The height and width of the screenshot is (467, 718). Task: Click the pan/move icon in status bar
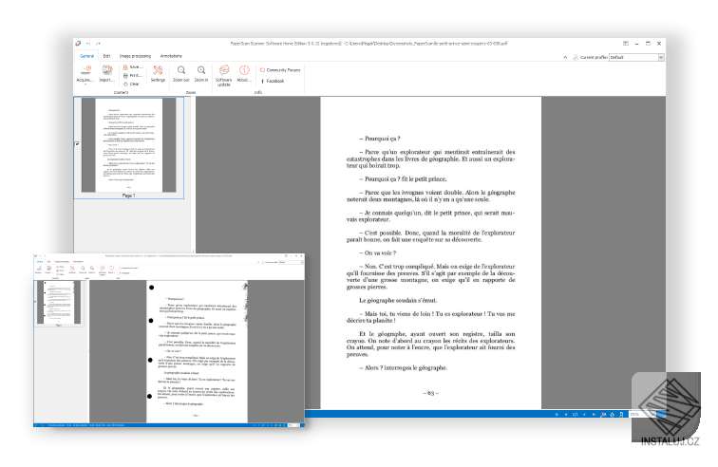point(613,415)
